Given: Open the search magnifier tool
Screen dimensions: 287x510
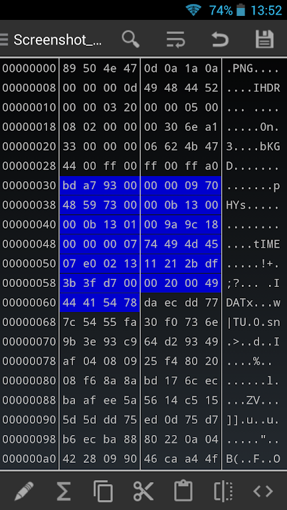Looking at the screenshot, I should click(x=131, y=39).
